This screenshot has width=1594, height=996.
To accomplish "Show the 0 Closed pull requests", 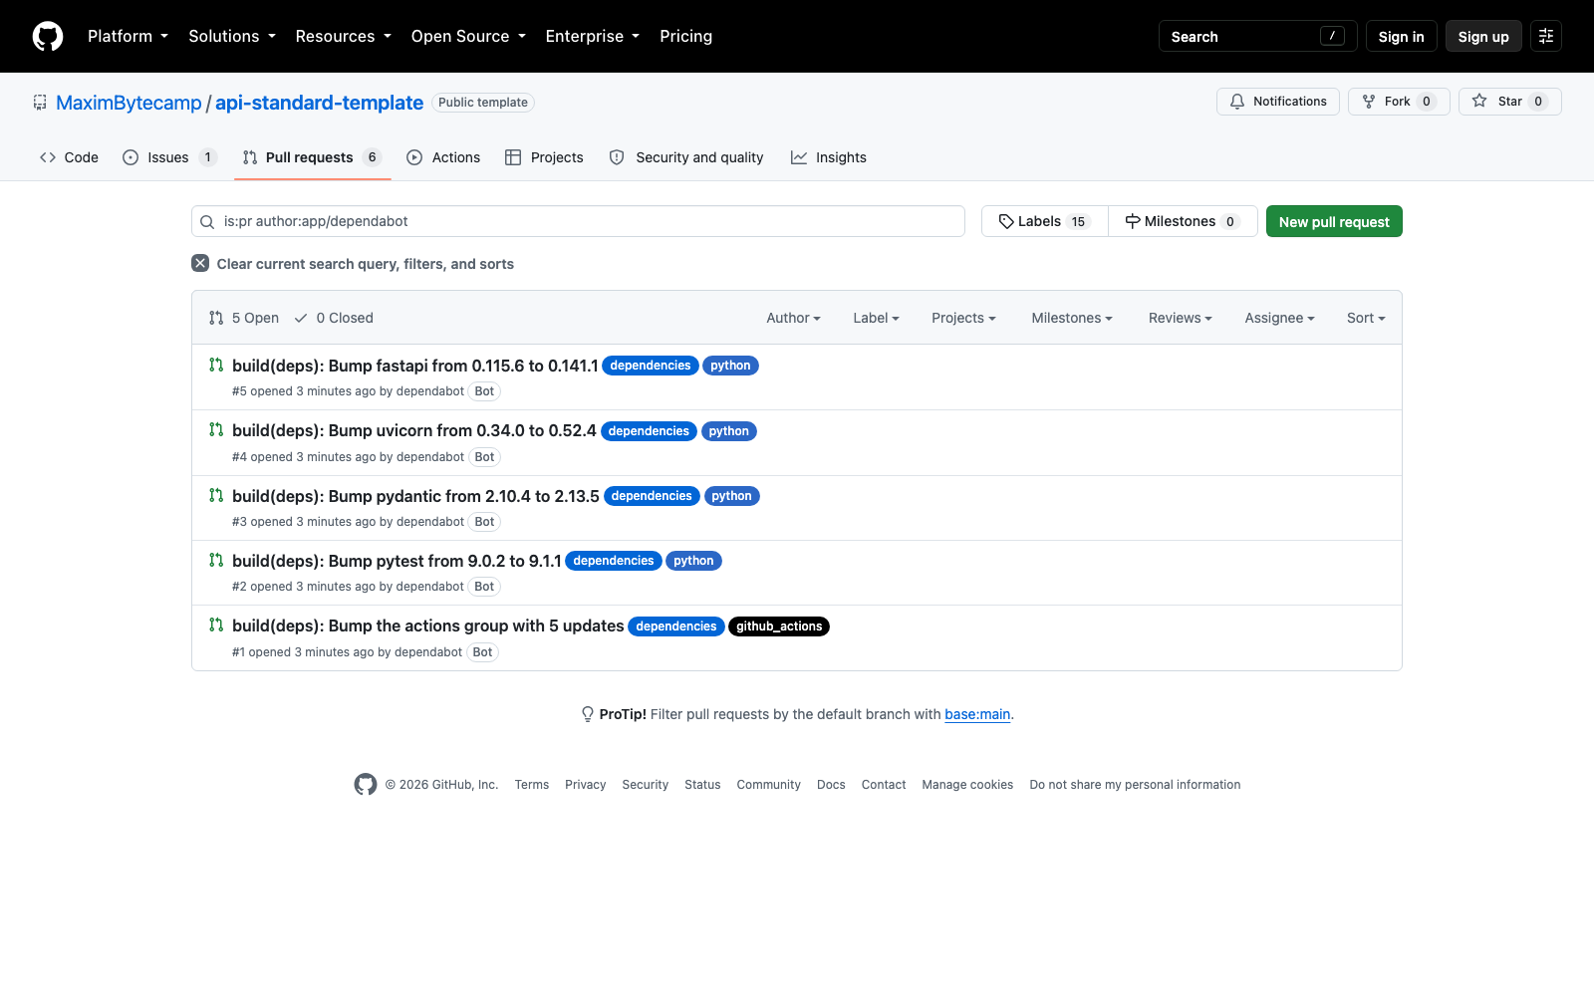I will click(x=334, y=318).
